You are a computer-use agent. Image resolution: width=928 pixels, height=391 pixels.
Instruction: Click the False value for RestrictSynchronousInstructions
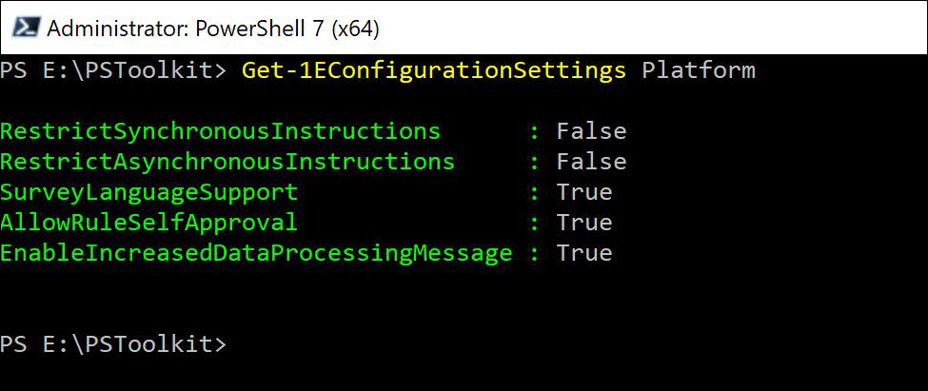coord(591,131)
